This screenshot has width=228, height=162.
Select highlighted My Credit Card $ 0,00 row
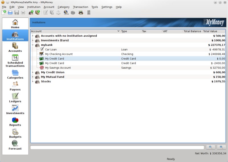point(128,59)
